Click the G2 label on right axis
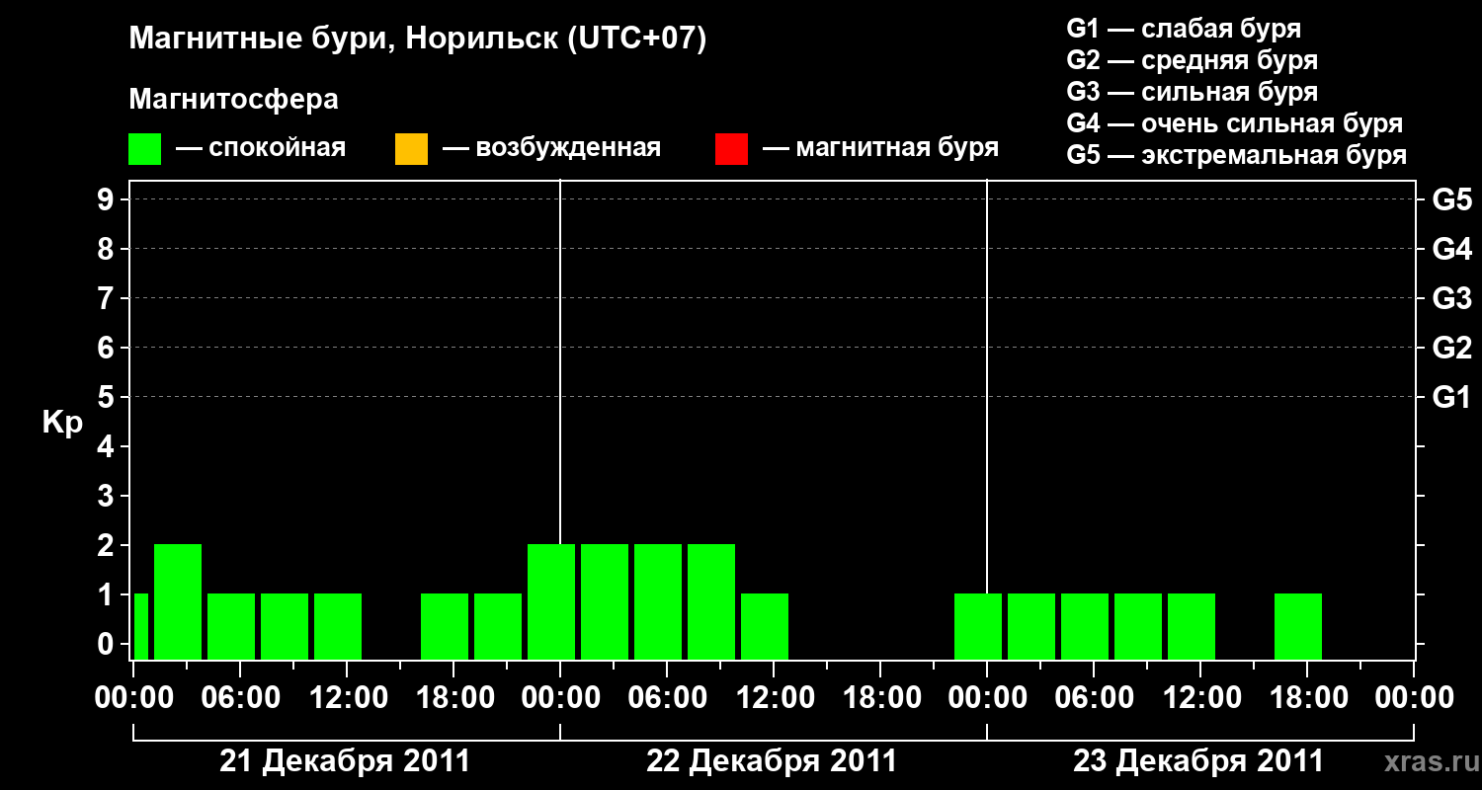 pos(1452,348)
